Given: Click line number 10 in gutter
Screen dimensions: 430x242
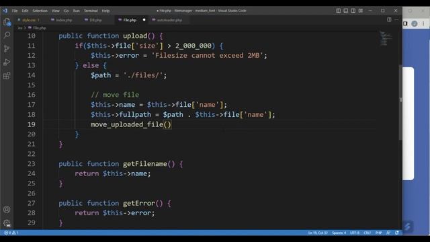Looking at the screenshot, I should point(32,36).
